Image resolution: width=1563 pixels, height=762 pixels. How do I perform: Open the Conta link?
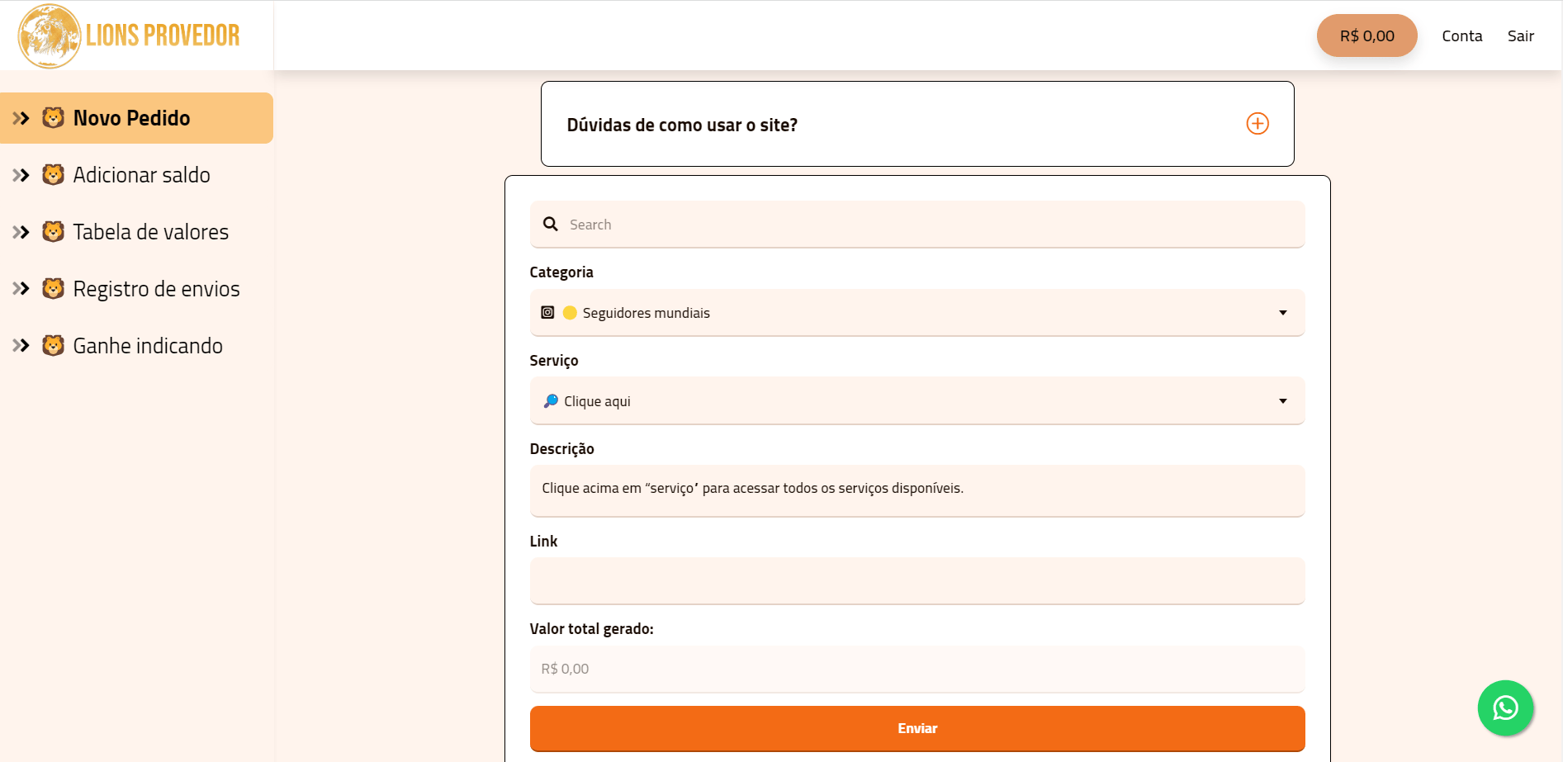point(1461,35)
